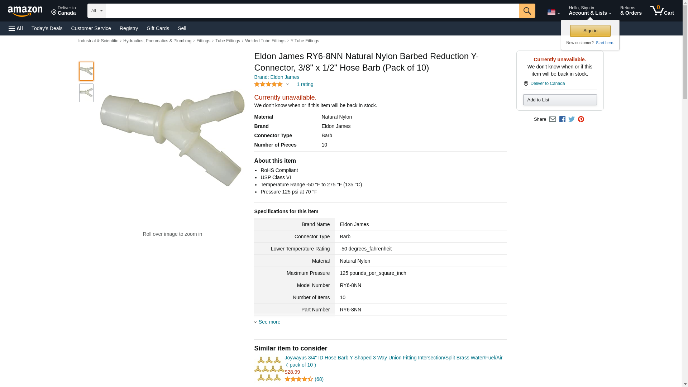Expand the star rating breakdown arrow
Viewport: 688px width, 387px height.
[x=287, y=85]
